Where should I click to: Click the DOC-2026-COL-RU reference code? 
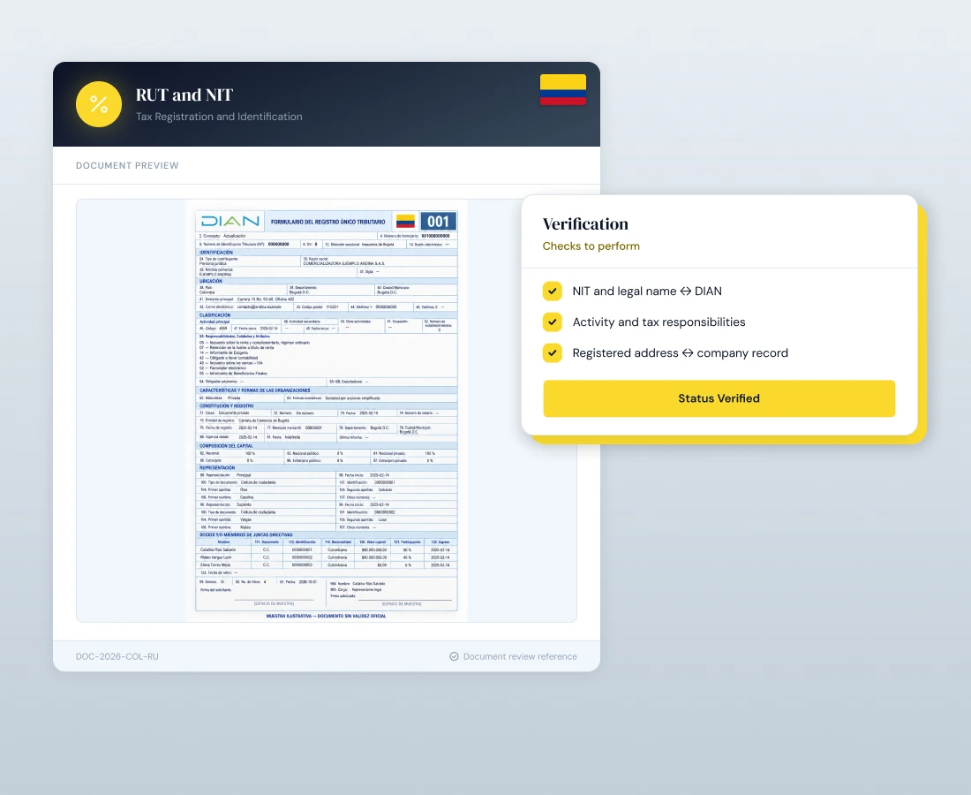pyautogui.click(x=117, y=656)
